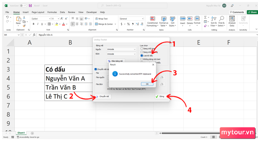Open the Đích encoding dropdown
The height and width of the screenshot is (142, 258).
121,54
